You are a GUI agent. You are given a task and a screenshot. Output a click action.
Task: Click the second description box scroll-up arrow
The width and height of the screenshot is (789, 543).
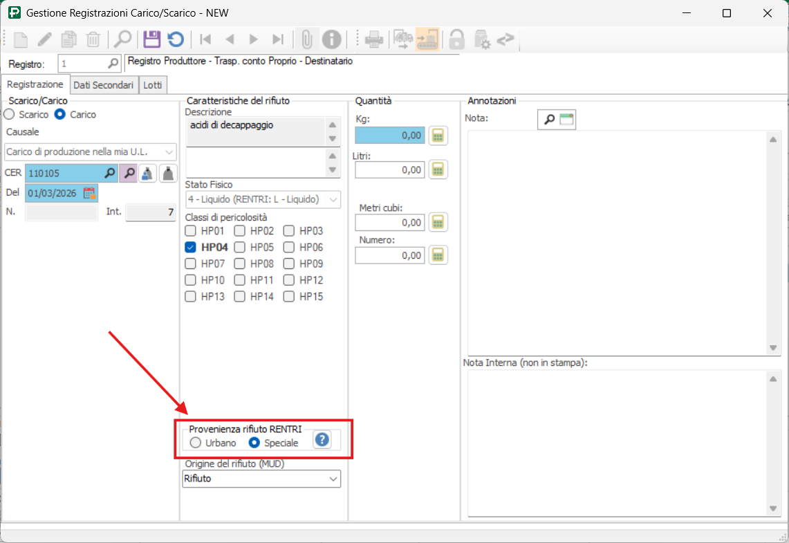click(332, 156)
